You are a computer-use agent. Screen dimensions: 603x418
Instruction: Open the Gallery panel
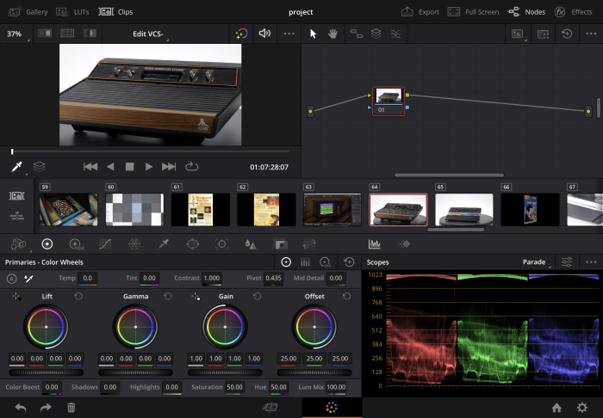click(28, 12)
